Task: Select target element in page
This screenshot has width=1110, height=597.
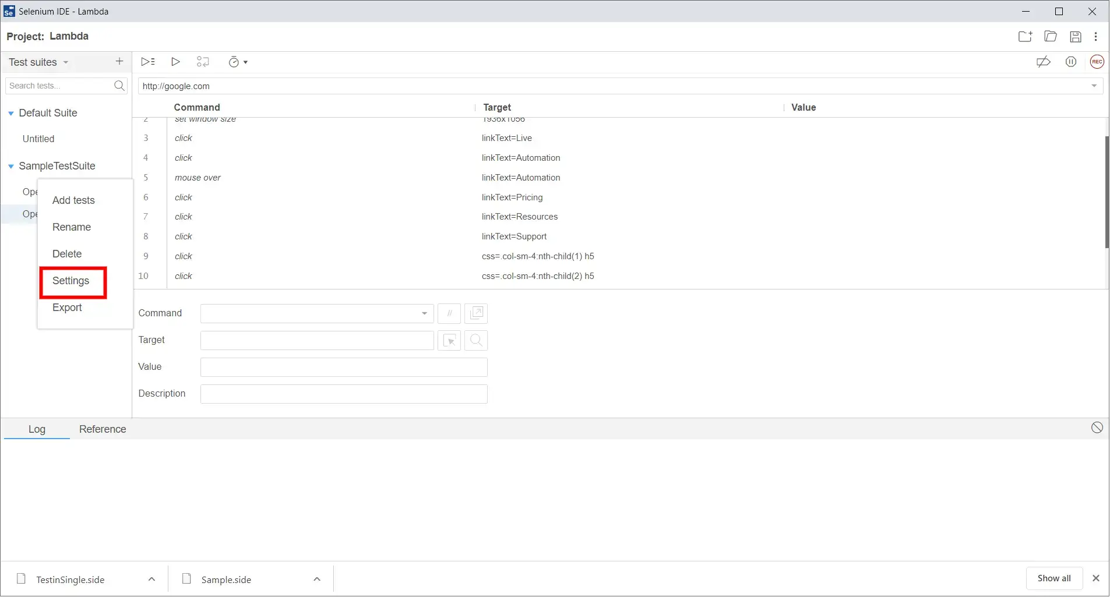Action: pos(450,340)
